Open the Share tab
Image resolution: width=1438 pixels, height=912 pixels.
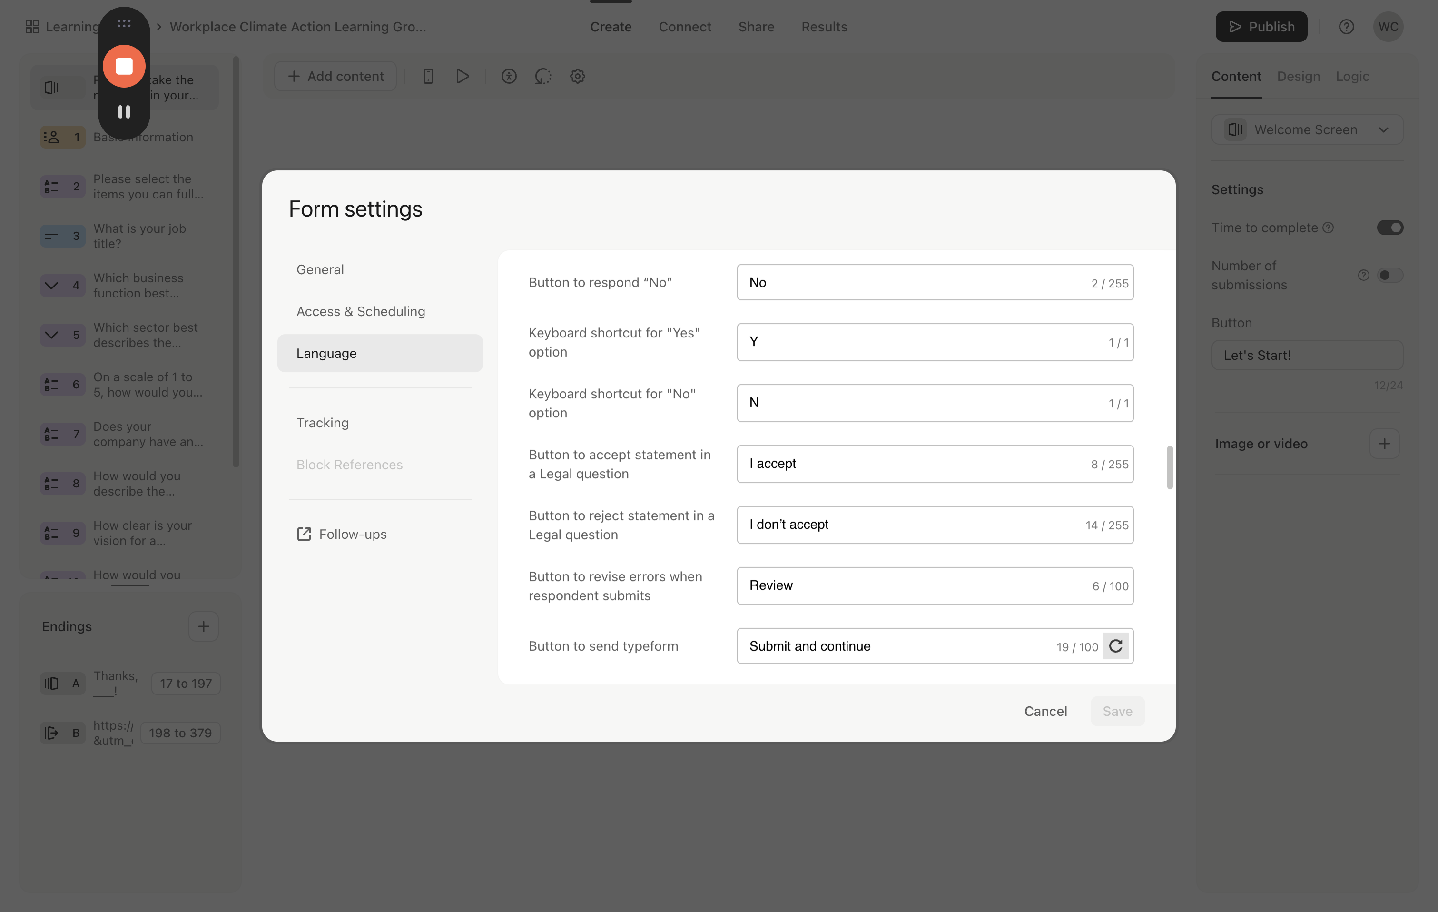pos(756,27)
